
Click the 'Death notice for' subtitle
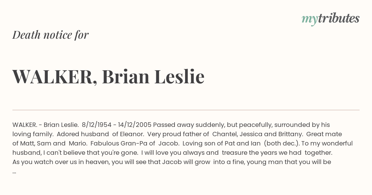pyautogui.click(x=51, y=35)
